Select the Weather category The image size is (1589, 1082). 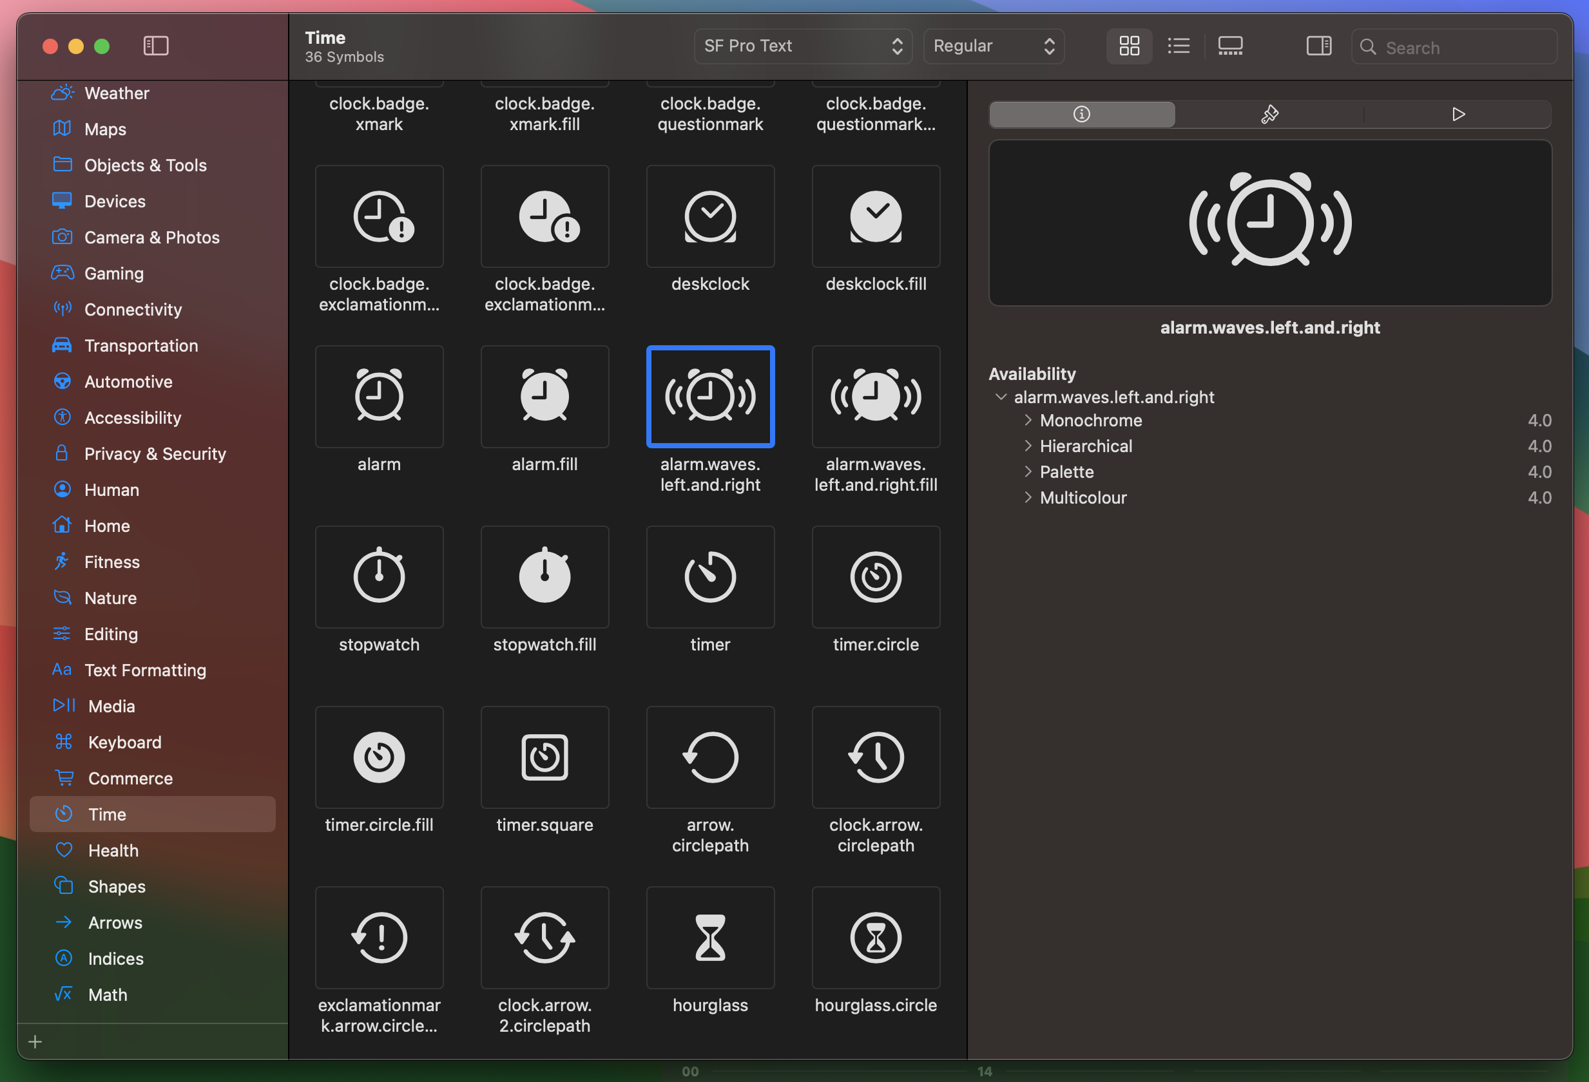coord(153,93)
